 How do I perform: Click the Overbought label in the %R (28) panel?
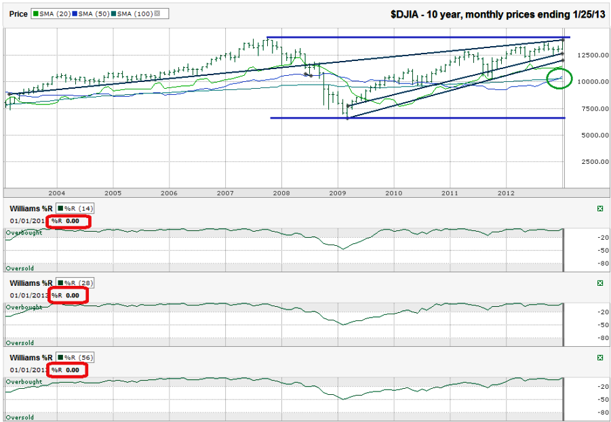[x=24, y=307]
